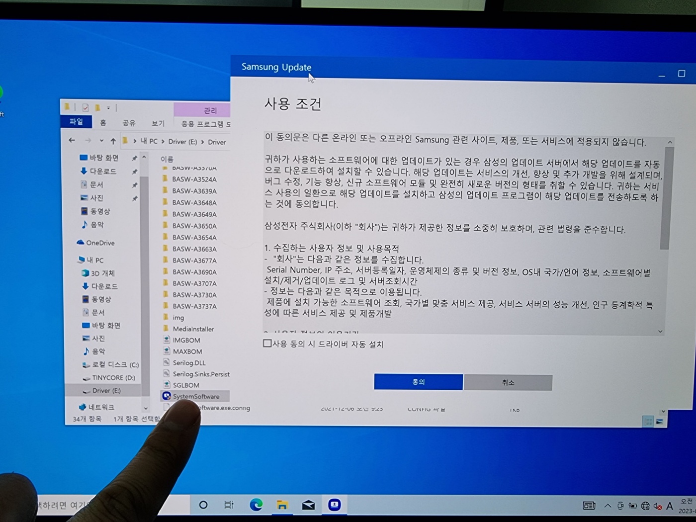Viewport: 696px width, 522px height.
Task: Click the terms scrollbar down arrow in Samsung Update
Action: pos(661,331)
